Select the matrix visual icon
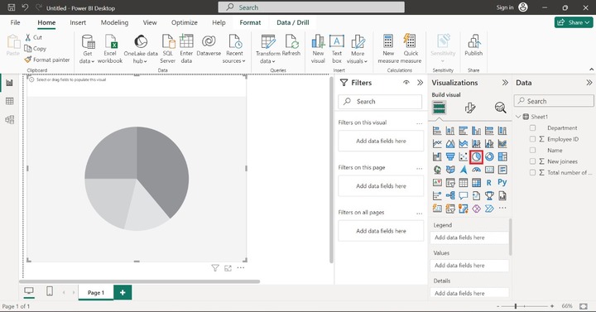Viewport: 596px width, 312px height. click(x=476, y=183)
